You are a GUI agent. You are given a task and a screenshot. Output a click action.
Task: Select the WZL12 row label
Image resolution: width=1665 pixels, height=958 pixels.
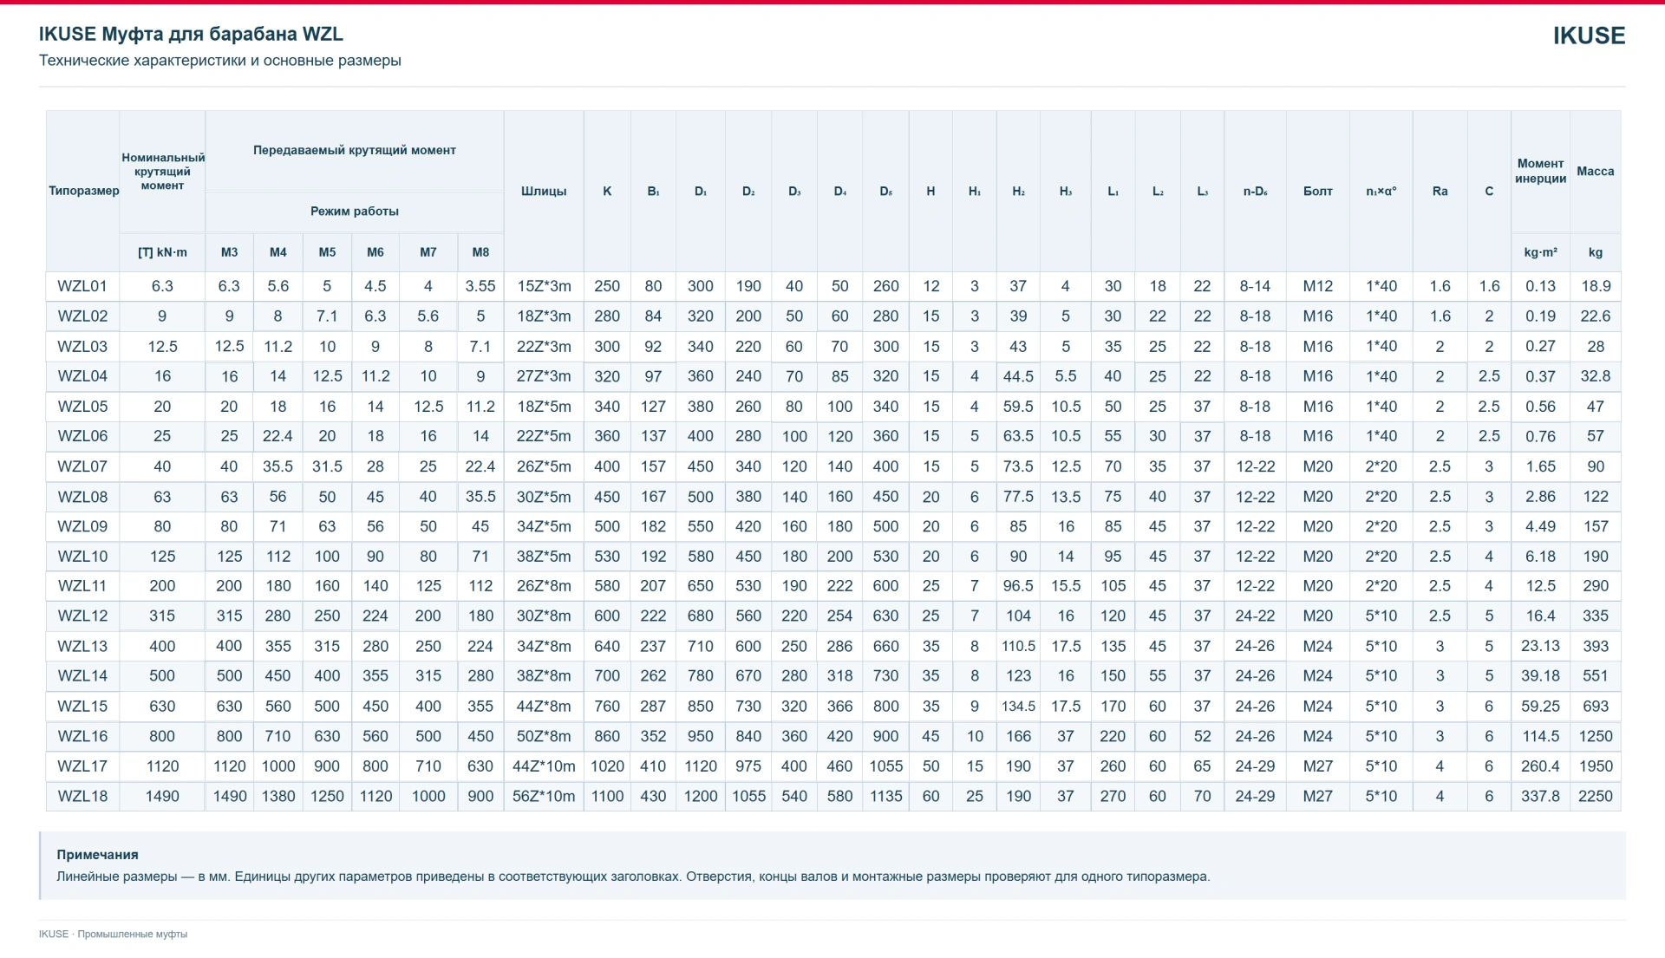pos(82,616)
